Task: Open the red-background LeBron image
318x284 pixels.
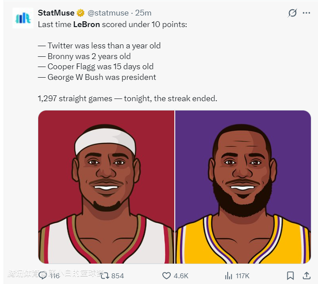Action: (106, 187)
